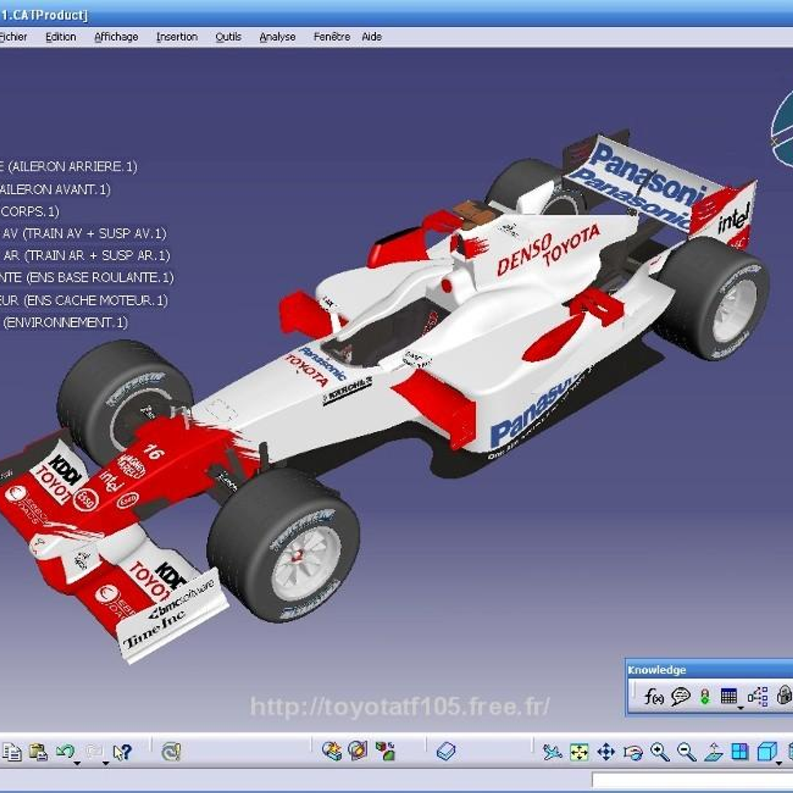This screenshot has height=793, width=793.
Task: Open the Fichier menu
Action: (x=13, y=37)
